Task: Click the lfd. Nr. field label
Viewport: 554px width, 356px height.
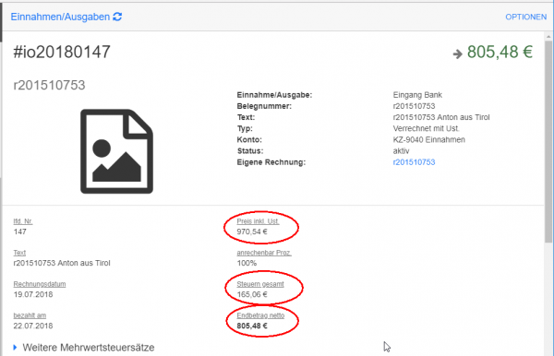Action: click(x=23, y=221)
